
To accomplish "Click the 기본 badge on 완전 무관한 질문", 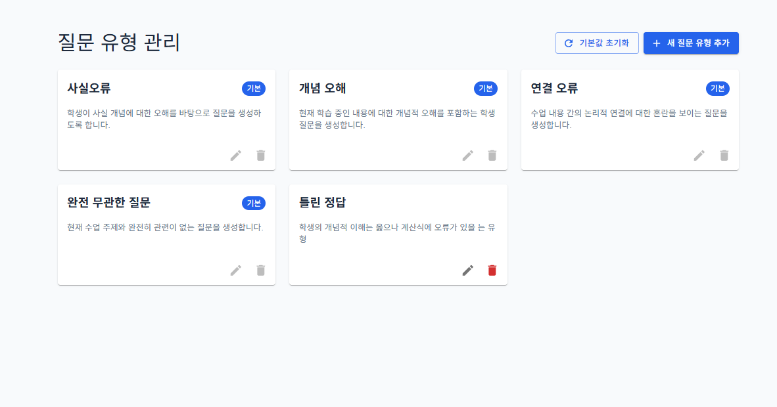I will point(254,203).
